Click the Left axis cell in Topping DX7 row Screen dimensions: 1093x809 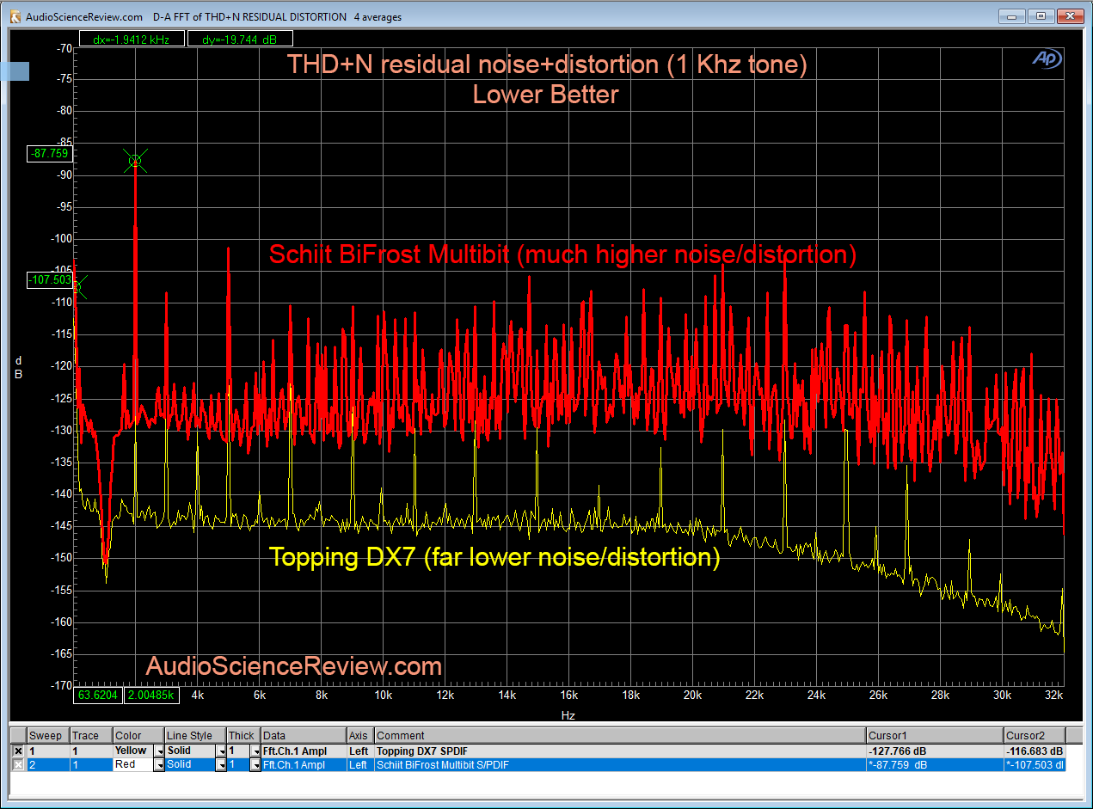360,751
